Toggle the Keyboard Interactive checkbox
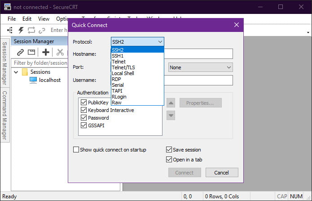312x201 pixels. pyautogui.click(x=83, y=110)
